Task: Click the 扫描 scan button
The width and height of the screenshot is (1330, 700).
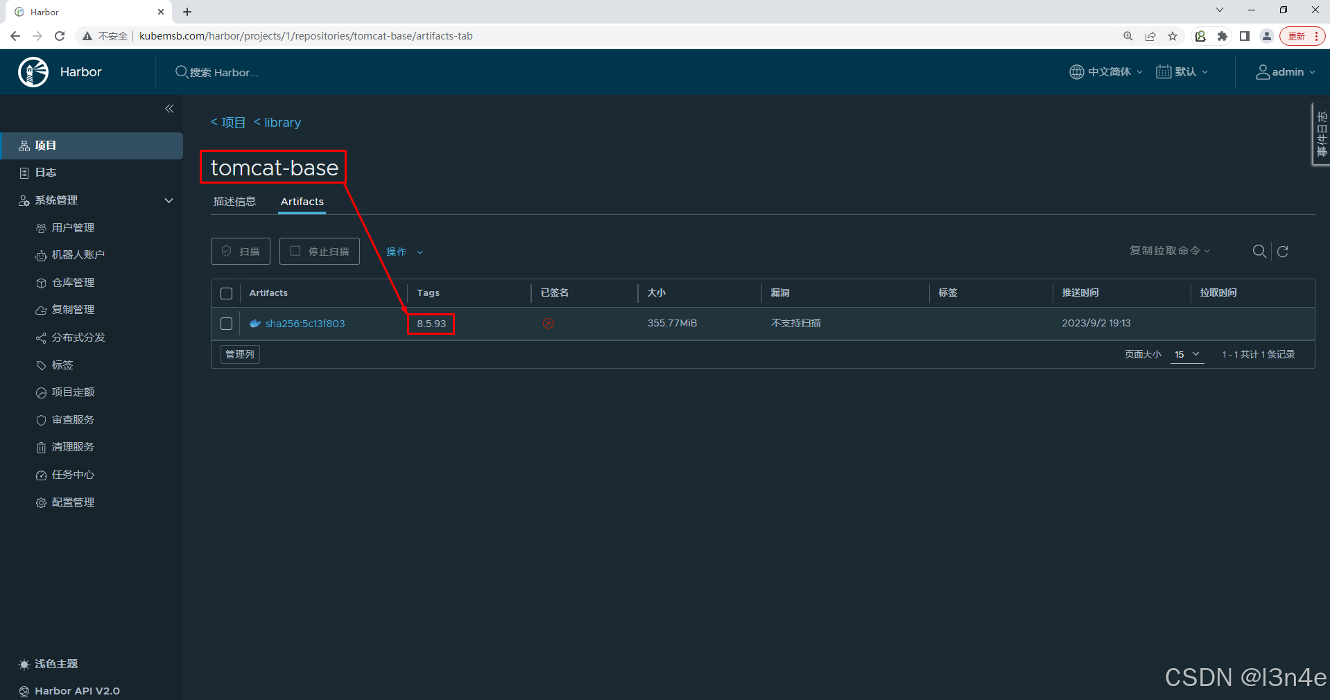Action: point(240,251)
